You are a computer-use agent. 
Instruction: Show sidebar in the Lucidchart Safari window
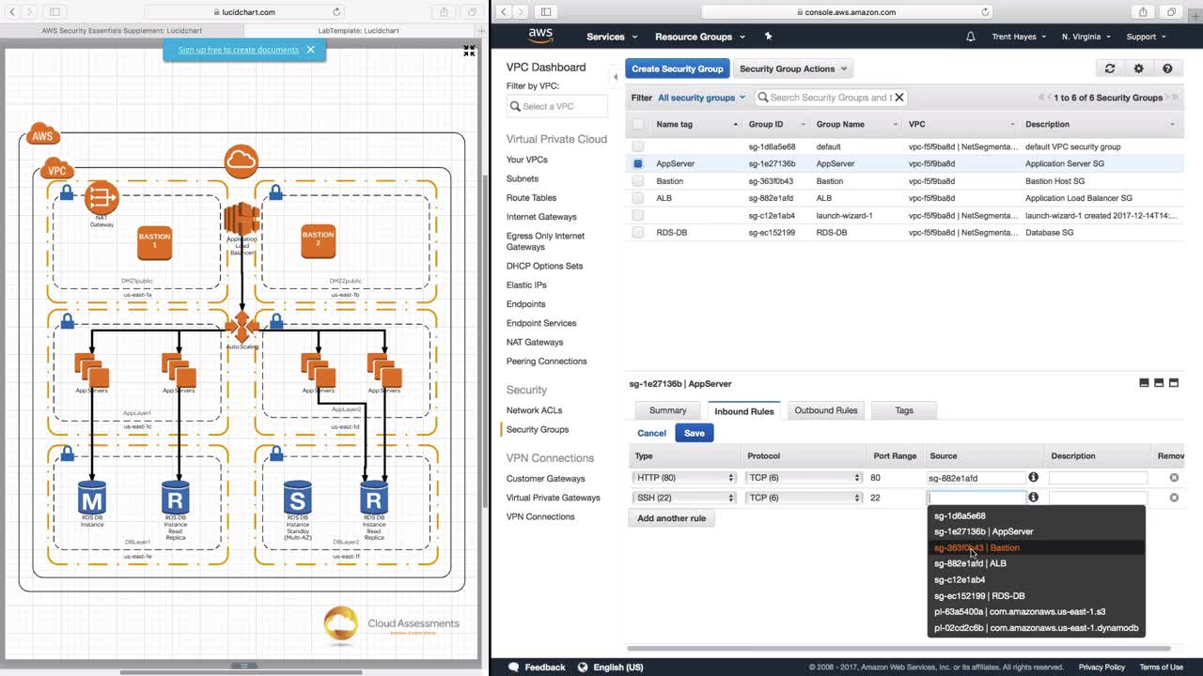55,12
